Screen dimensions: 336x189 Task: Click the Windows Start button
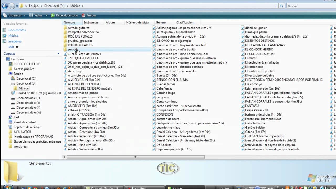point(8,187)
